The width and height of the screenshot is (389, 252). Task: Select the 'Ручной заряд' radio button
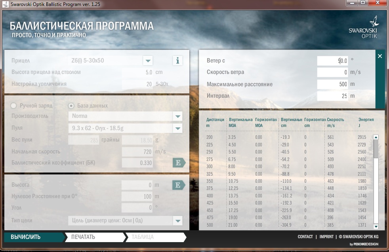[x=13, y=106]
